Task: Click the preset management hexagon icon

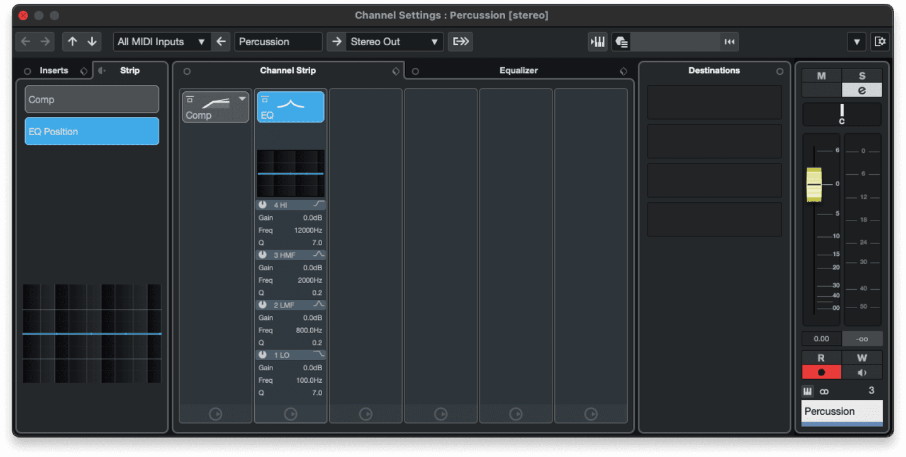Action: pyautogui.click(x=621, y=41)
